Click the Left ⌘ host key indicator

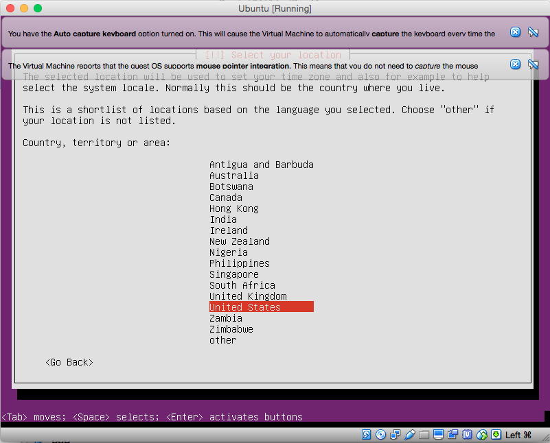518,435
